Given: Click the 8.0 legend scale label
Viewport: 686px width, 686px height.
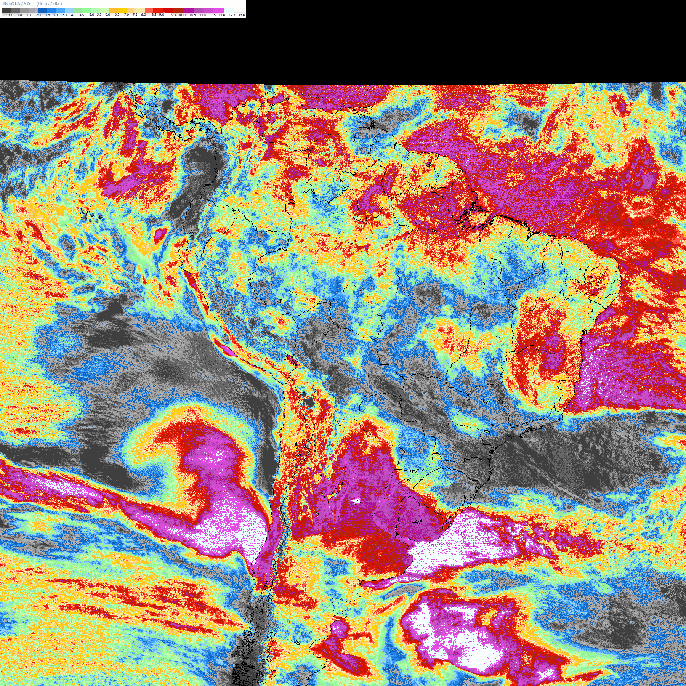Looking at the screenshot, I should (x=143, y=14).
